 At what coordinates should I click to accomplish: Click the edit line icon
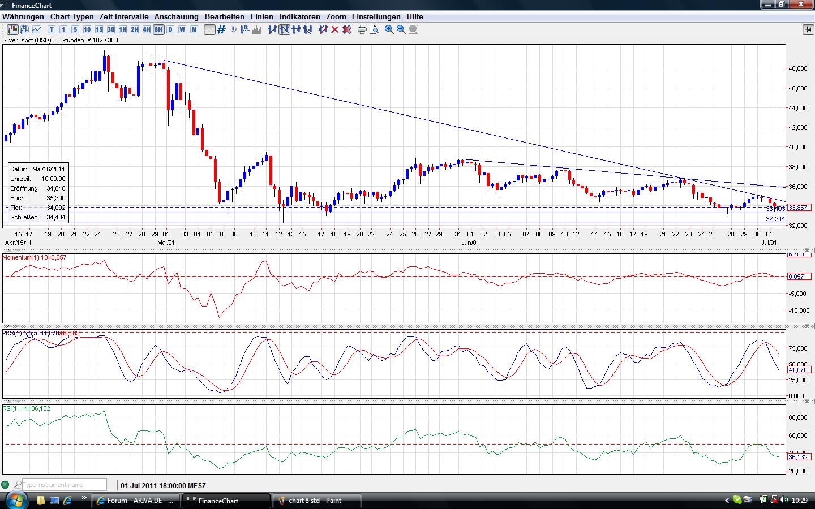point(323,29)
